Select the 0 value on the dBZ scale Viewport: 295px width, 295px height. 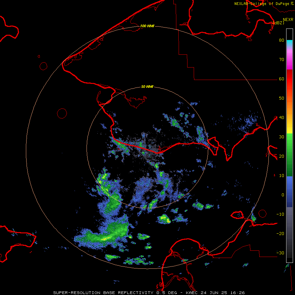click(x=283, y=195)
